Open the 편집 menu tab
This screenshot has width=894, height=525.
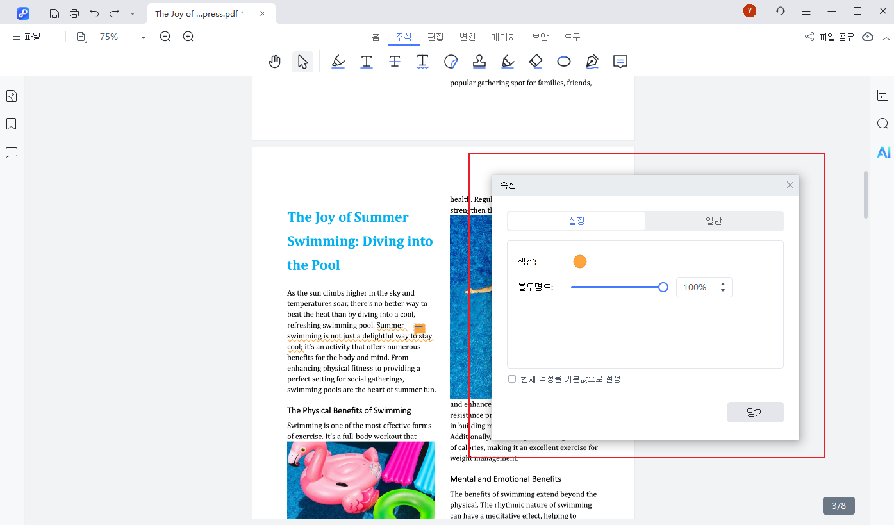point(435,37)
